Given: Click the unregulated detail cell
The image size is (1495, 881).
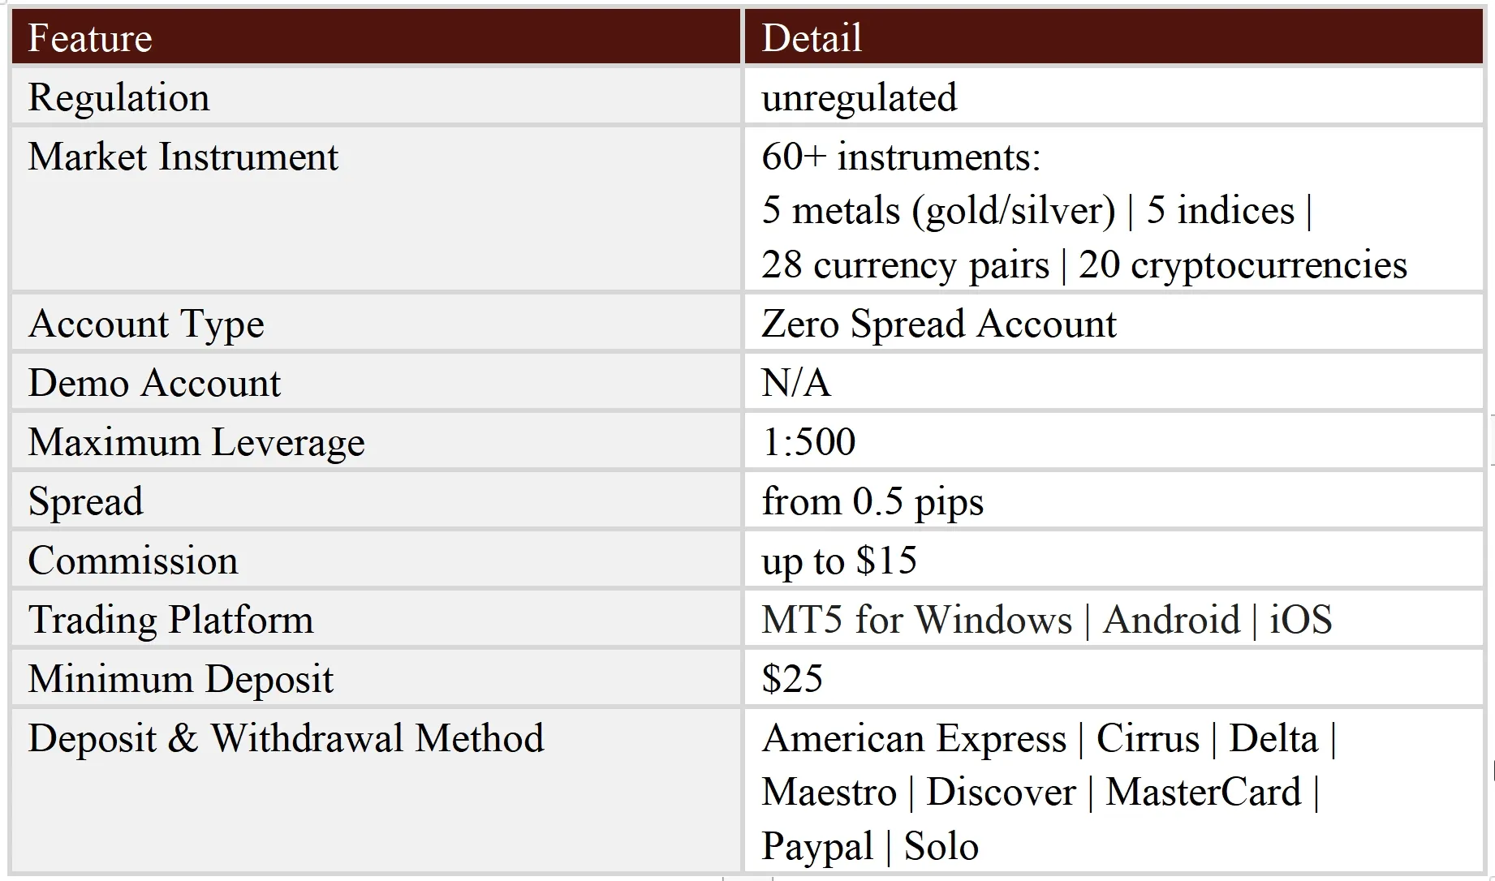Looking at the screenshot, I should point(1114,97).
